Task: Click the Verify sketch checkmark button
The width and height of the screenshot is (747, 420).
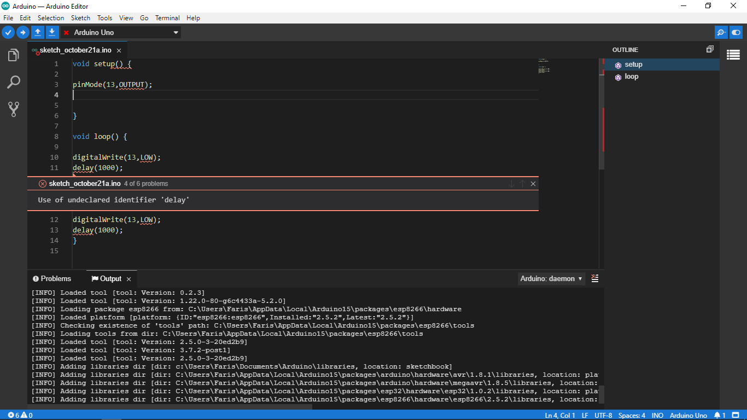Action: point(8,32)
